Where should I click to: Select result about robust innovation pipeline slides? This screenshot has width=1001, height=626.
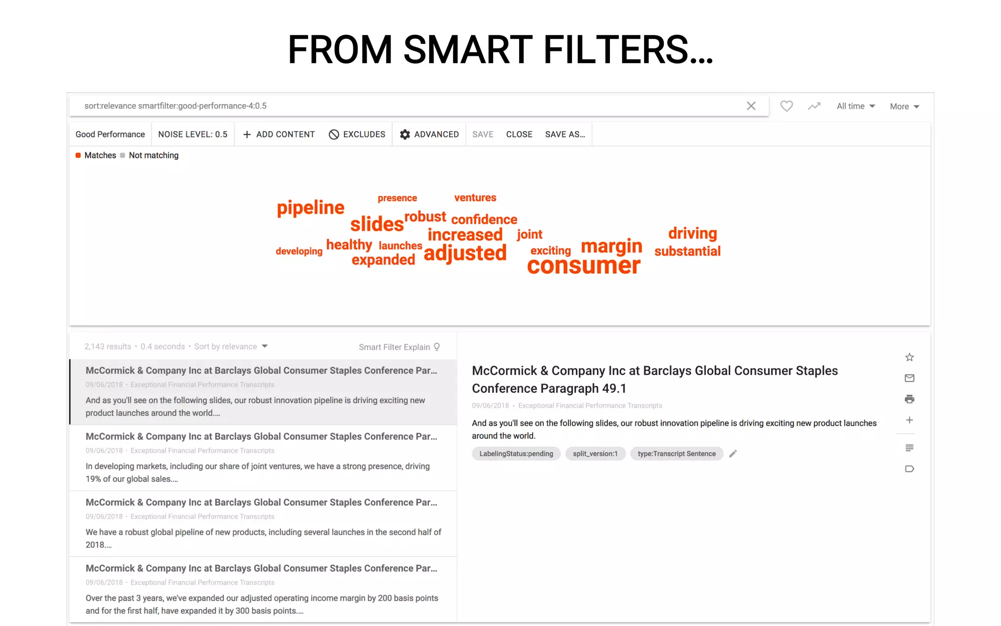263,392
